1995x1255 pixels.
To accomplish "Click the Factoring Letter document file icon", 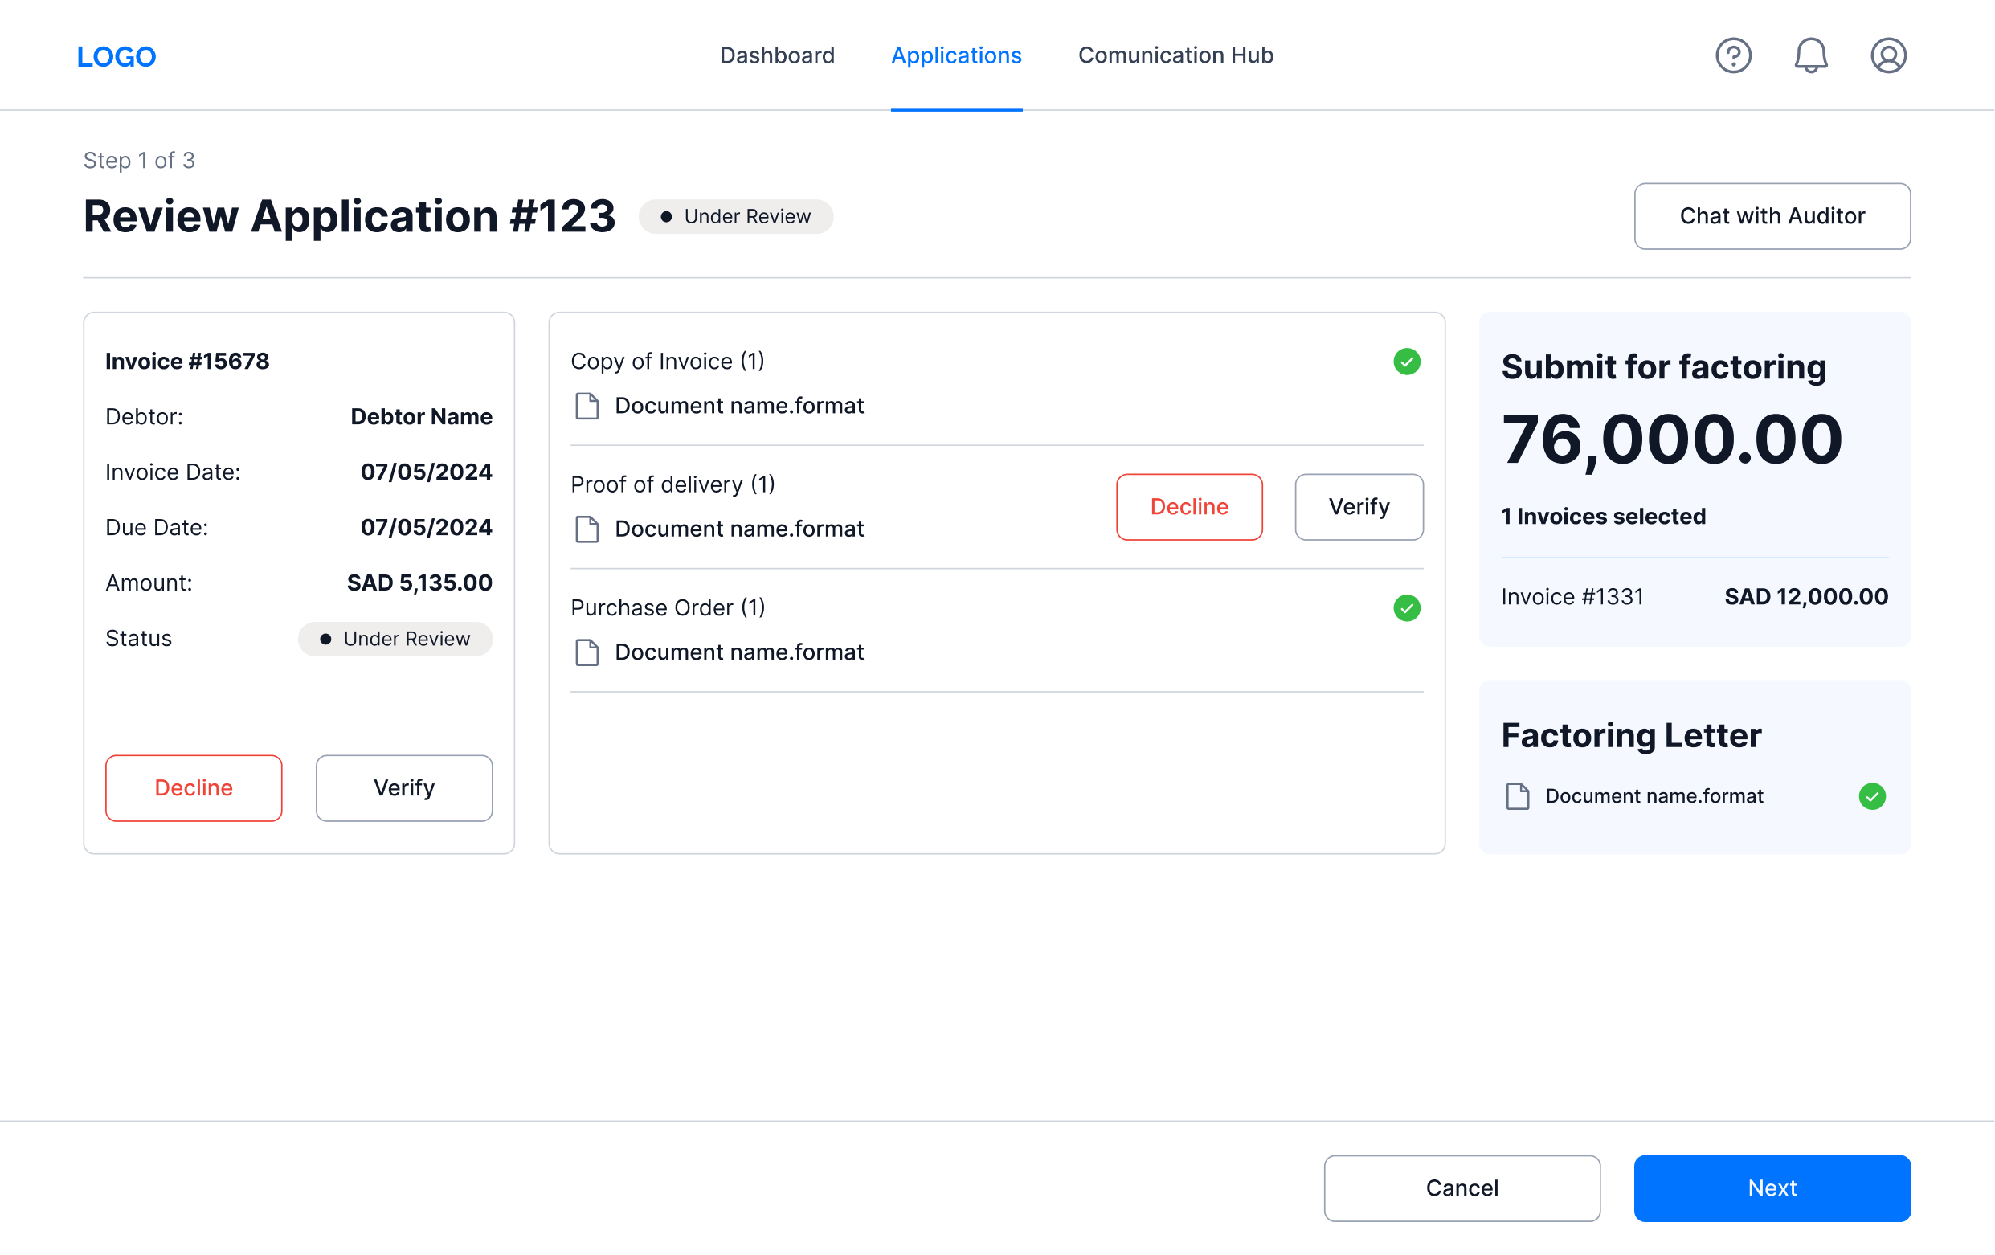I will 1517,796.
